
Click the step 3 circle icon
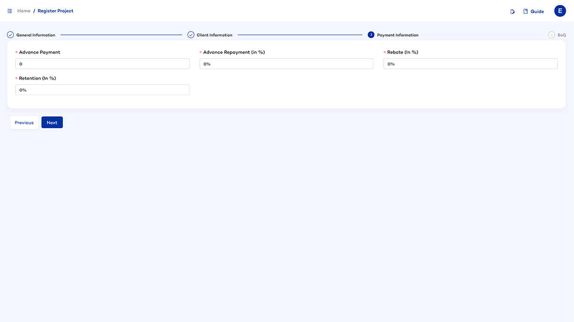click(371, 35)
